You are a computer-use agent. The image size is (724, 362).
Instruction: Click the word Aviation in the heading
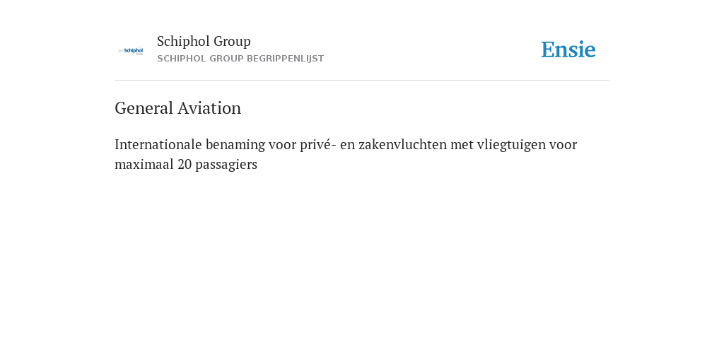pos(209,108)
